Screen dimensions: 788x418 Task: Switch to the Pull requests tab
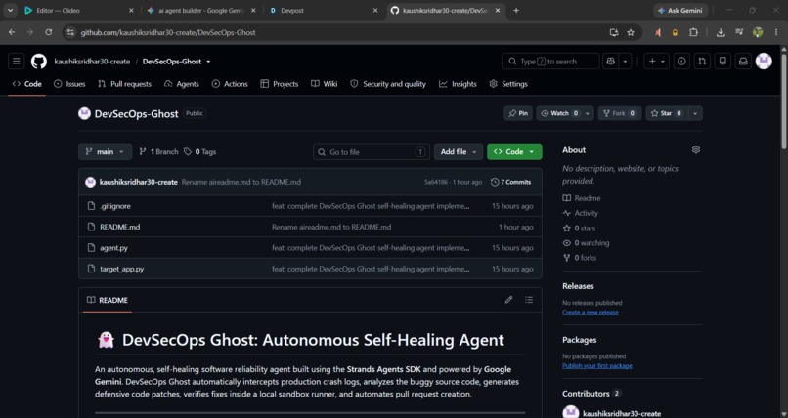124,84
